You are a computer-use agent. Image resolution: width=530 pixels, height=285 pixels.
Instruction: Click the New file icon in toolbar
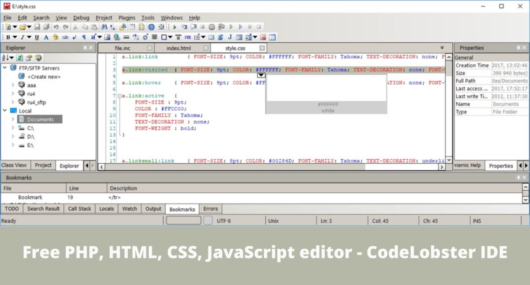point(8,27)
